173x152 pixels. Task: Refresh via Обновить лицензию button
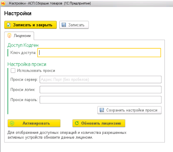[x=99, y=123]
